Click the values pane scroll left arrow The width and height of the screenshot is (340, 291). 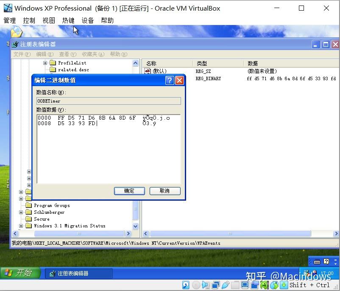coord(146,233)
